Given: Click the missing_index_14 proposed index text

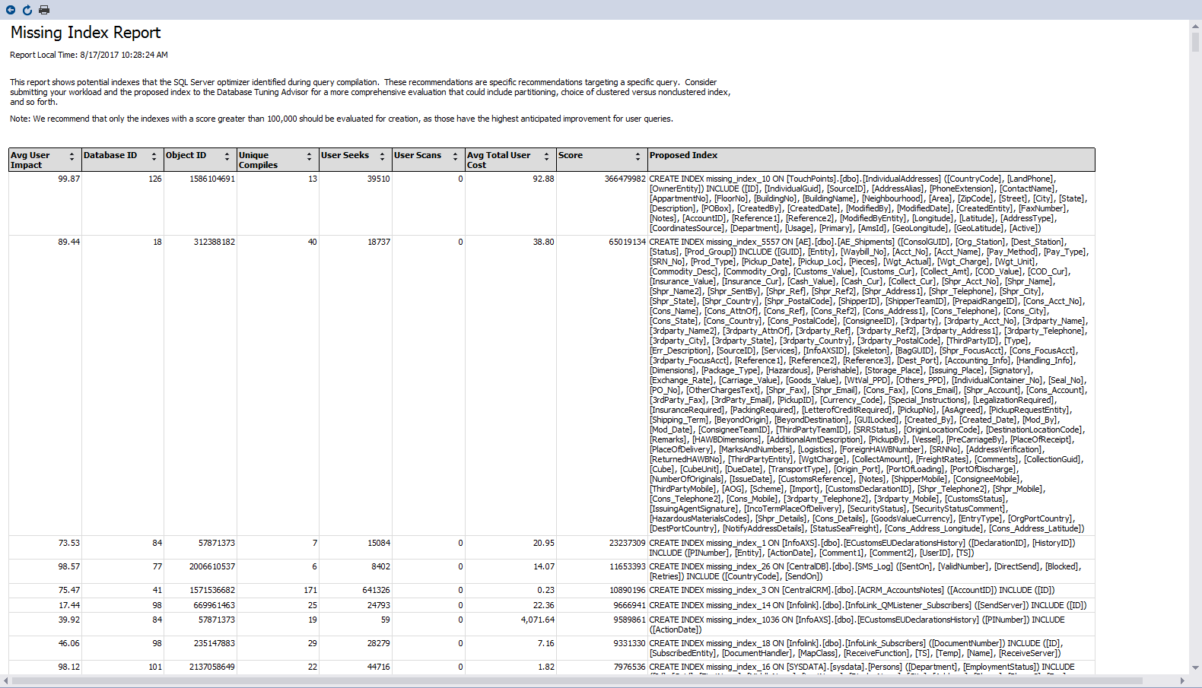Looking at the screenshot, I should point(868,605).
